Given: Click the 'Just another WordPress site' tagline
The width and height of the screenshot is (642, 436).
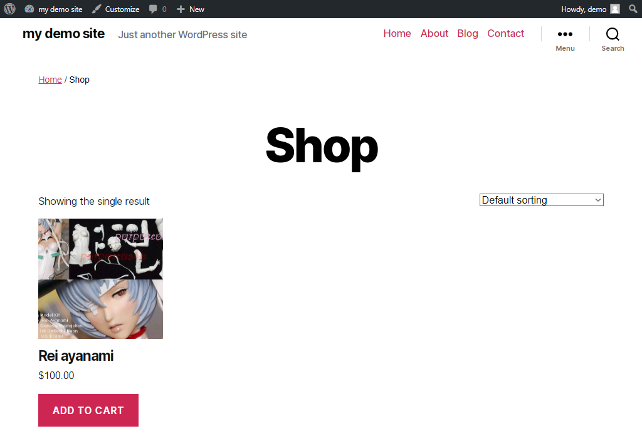Looking at the screenshot, I should click(x=182, y=34).
